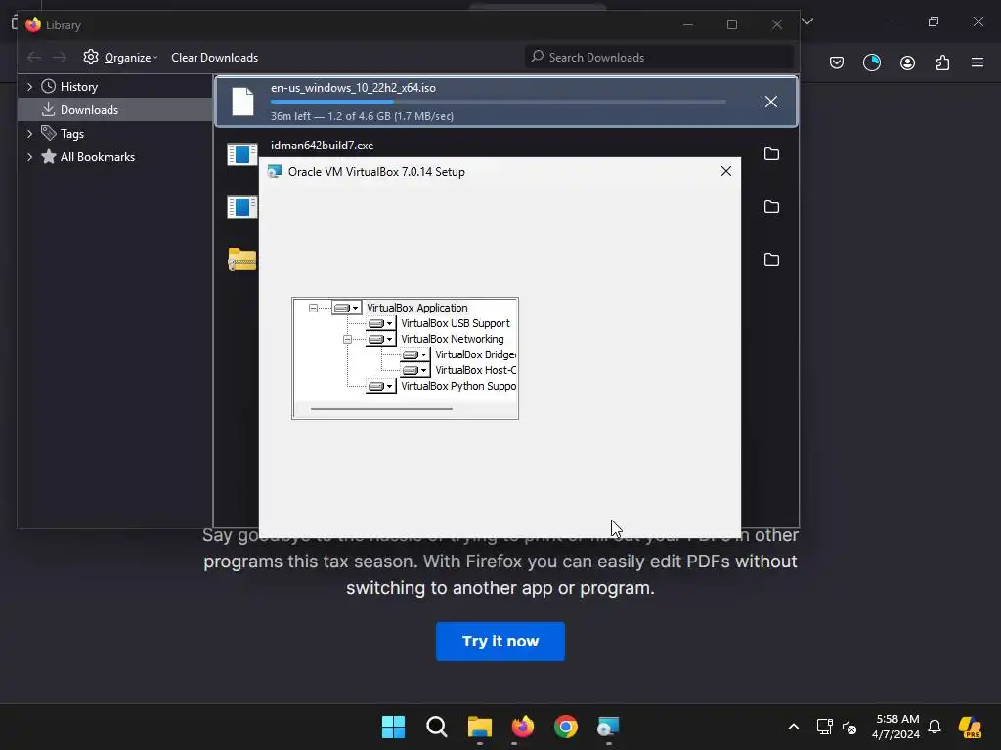Launch Google Chrome from taskbar
Image resolution: width=1001 pixels, height=750 pixels.
(x=566, y=727)
